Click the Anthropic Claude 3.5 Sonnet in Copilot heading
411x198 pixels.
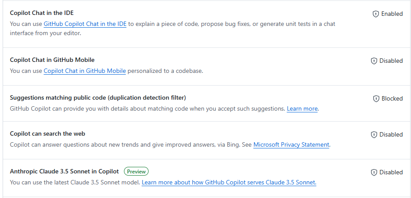[64, 171]
